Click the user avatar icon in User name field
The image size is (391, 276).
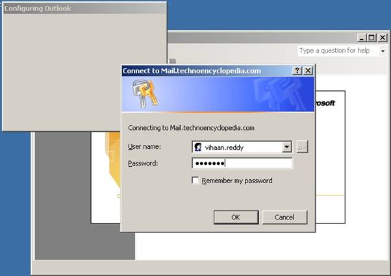pos(198,147)
